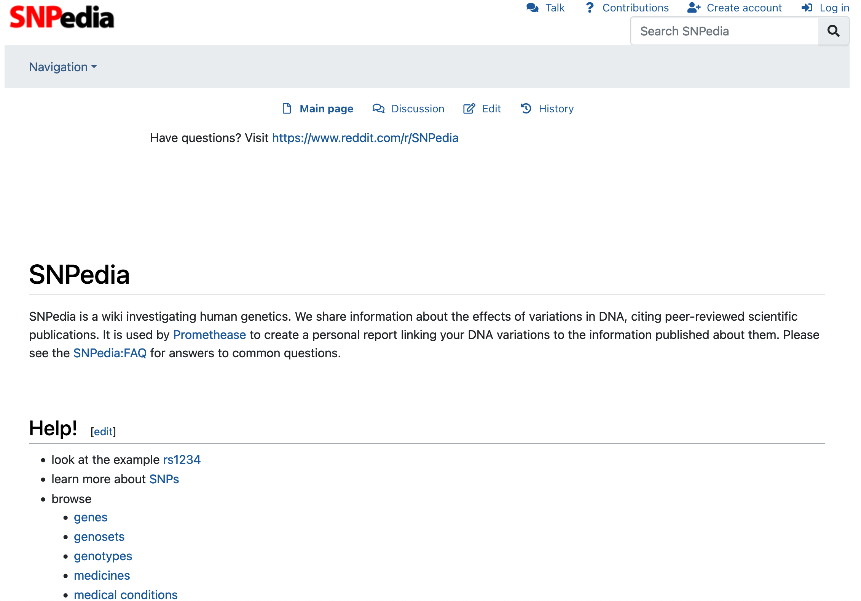Click the Main page document icon
This screenshot has width=861, height=601.
(287, 109)
